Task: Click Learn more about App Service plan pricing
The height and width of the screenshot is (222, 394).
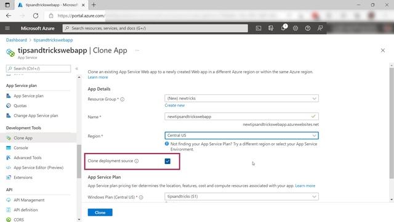Action: point(305,186)
